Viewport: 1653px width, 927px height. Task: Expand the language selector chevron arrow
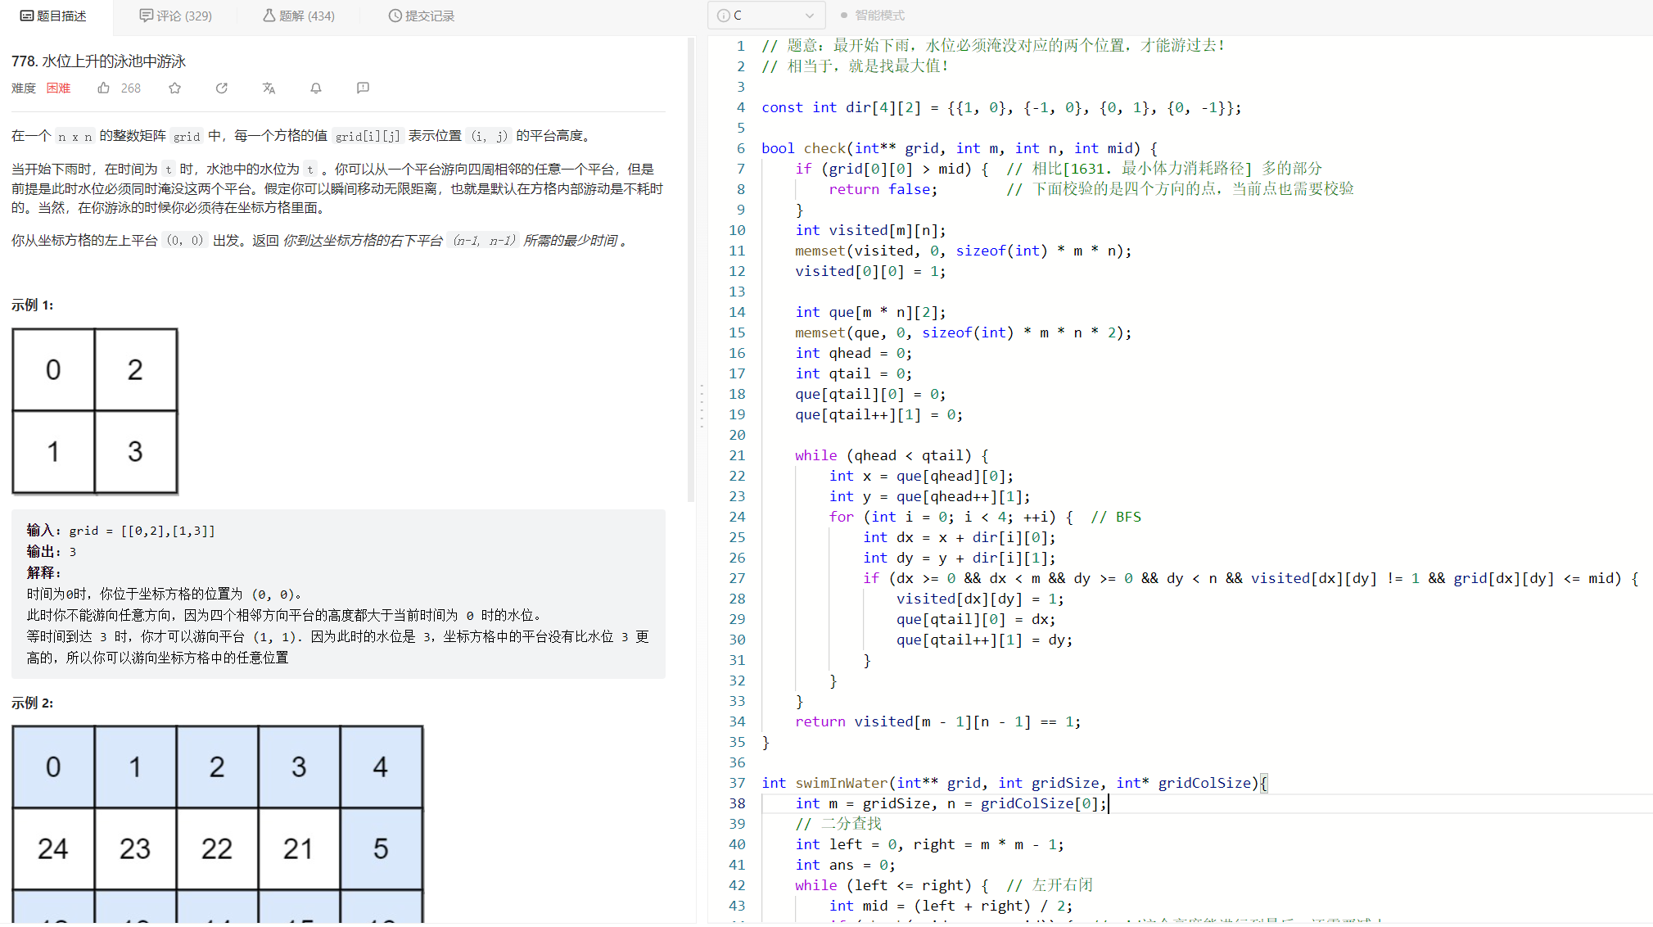click(x=809, y=16)
